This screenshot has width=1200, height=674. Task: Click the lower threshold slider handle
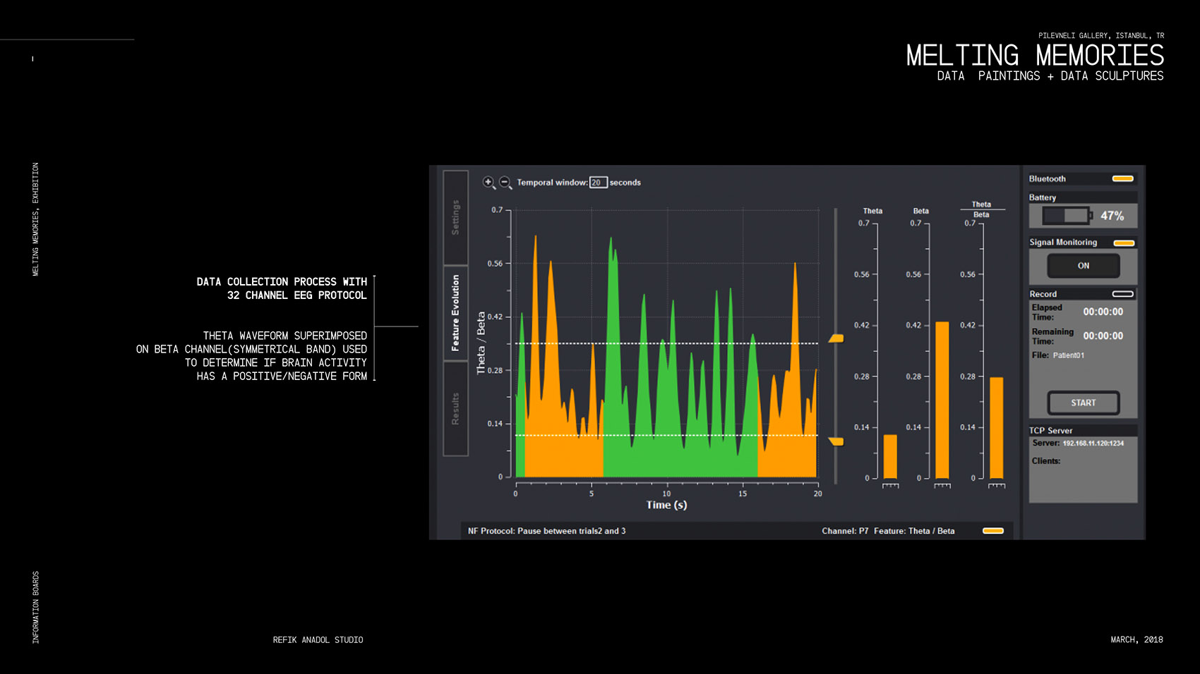tap(836, 441)
